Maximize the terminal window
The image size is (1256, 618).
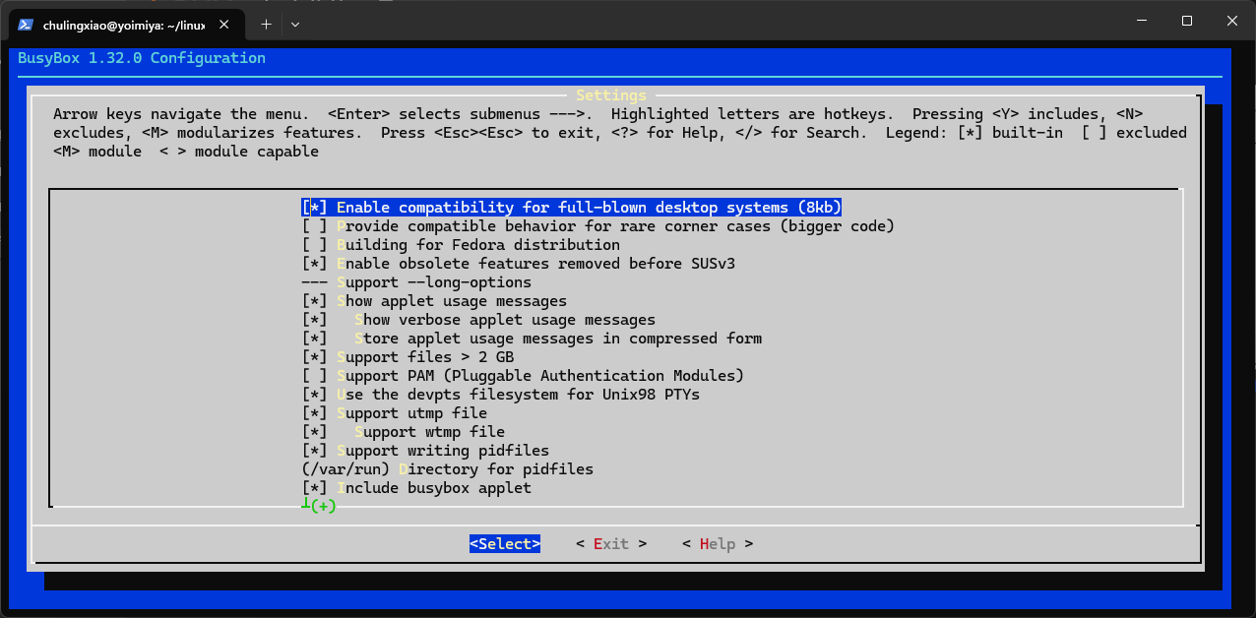pos(1186,21)
